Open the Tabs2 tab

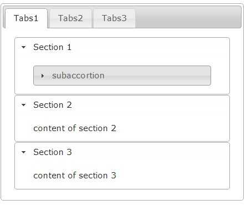[70, 18]
